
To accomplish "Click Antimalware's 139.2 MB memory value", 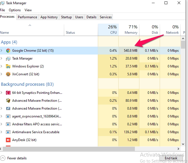I will coord(131,132).
